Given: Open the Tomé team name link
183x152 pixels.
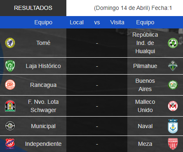Looking at the screenshot, I should (43, 43).
